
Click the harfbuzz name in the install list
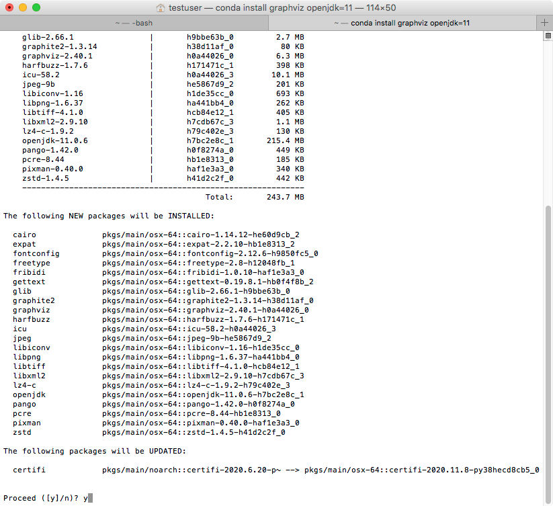click(32, 319)
